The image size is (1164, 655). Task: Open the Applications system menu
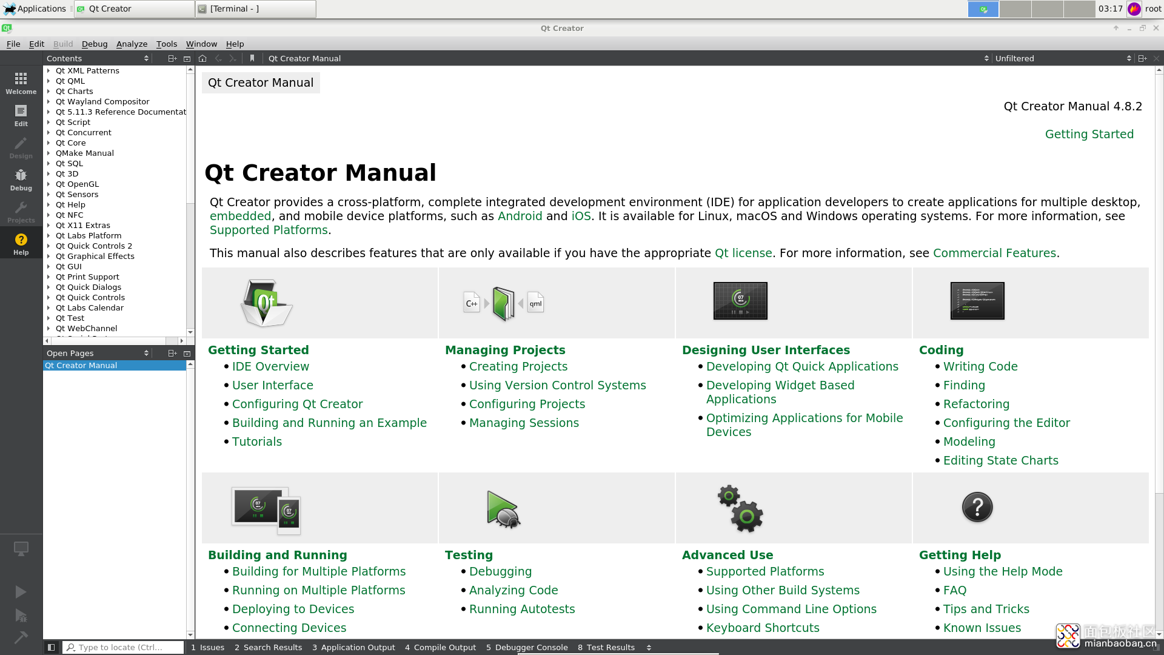click(35, 8)
